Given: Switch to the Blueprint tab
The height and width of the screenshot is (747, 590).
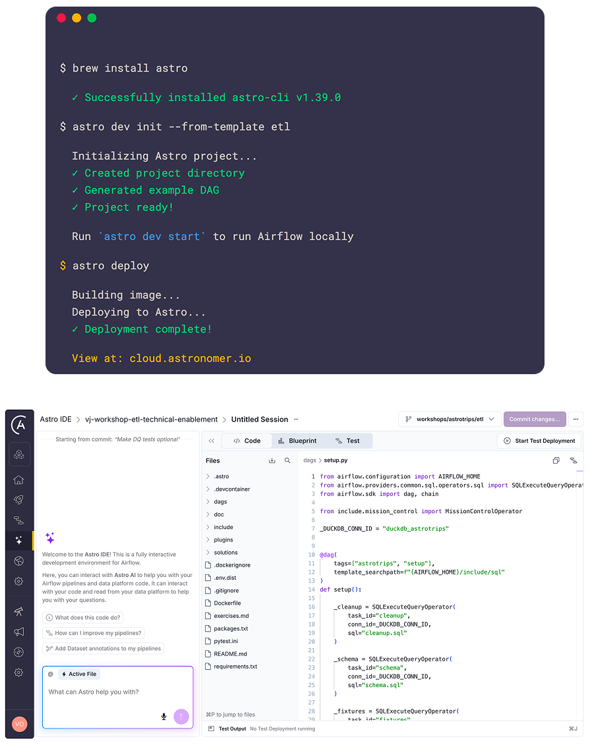Looking at the screenshot, I should pyautogui.click(x=297, y=441).
